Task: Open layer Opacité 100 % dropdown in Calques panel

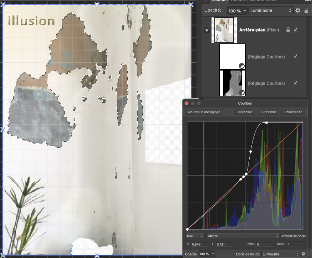Action: 237,10
